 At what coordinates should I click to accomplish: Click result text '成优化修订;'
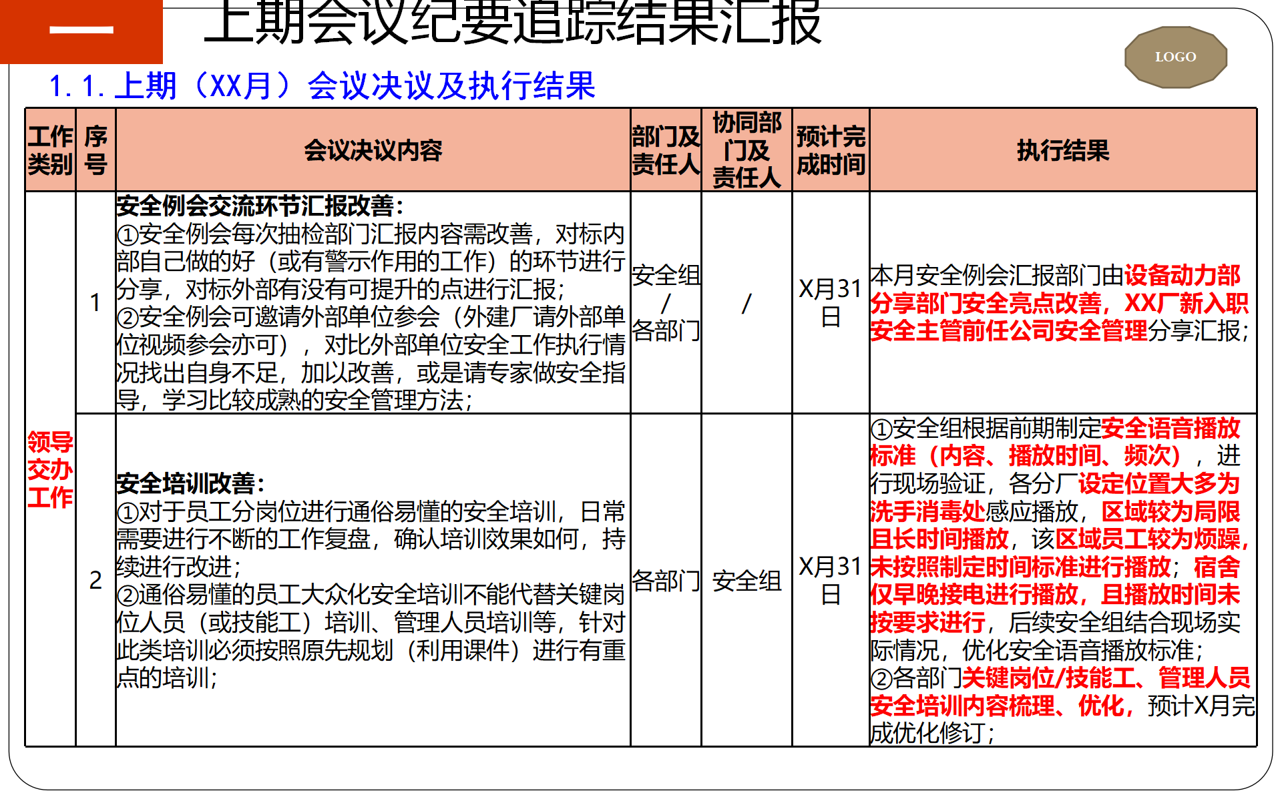point(933,733)
